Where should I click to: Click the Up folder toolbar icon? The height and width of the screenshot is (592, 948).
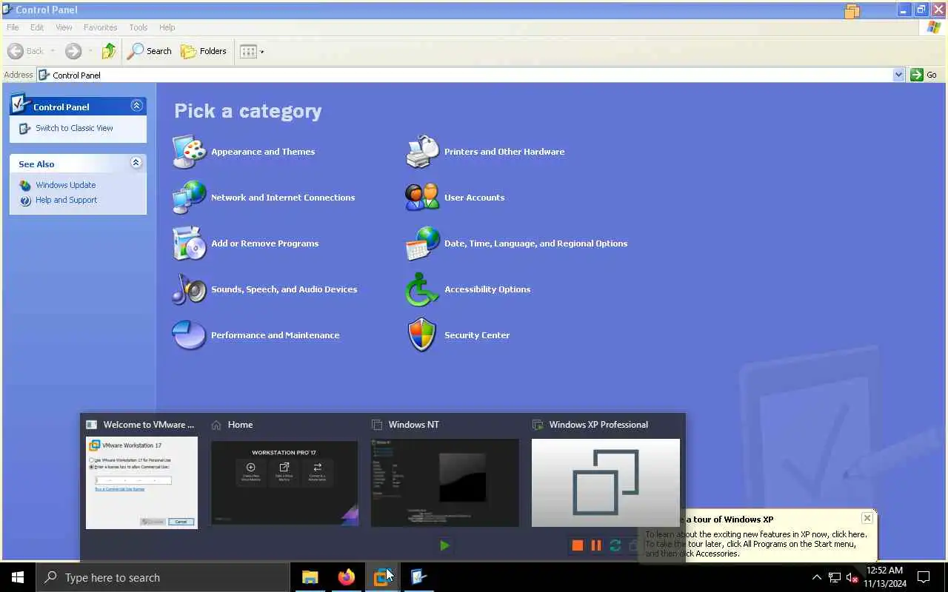(109, 51)
